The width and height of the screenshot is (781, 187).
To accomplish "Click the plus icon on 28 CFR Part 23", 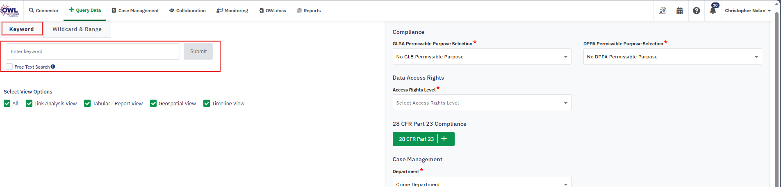I will [444, 139].
